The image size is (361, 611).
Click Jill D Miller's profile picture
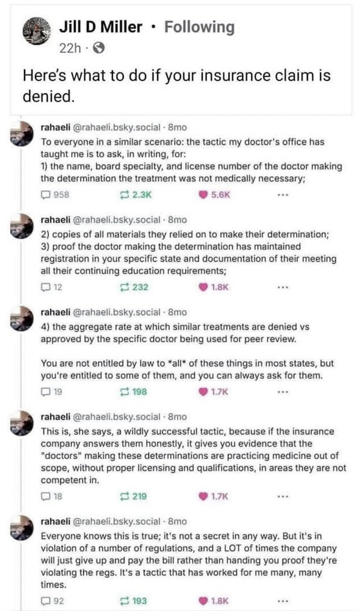(x=37, y=30)
